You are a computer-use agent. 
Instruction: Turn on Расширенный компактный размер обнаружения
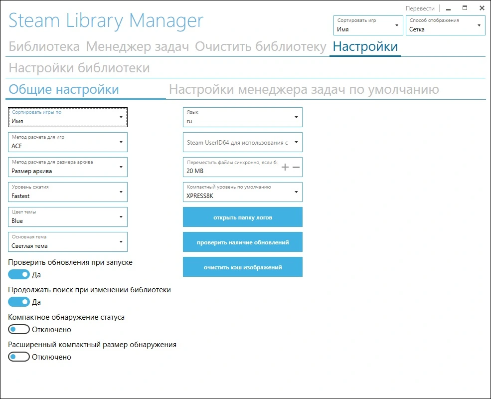pos(19,357)
